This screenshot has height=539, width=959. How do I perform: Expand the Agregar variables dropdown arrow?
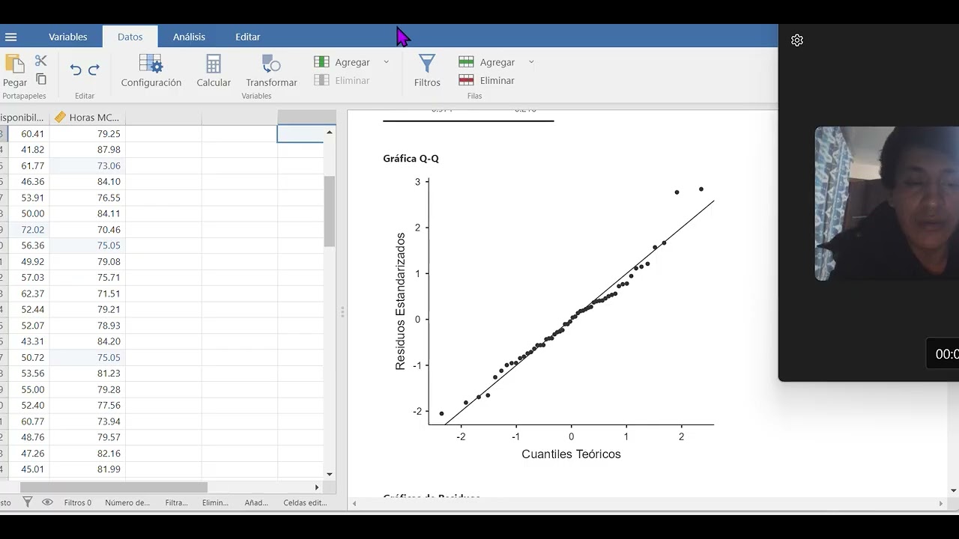tap(386, 62)
